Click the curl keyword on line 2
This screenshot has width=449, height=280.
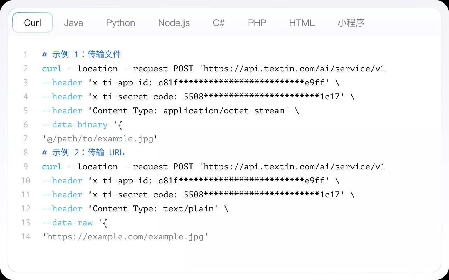coord(52,69)
